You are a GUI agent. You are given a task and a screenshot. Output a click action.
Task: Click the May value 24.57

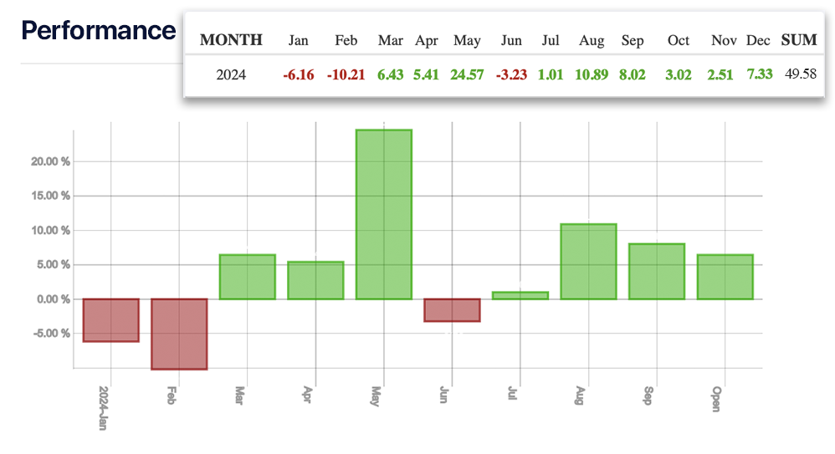467,74
